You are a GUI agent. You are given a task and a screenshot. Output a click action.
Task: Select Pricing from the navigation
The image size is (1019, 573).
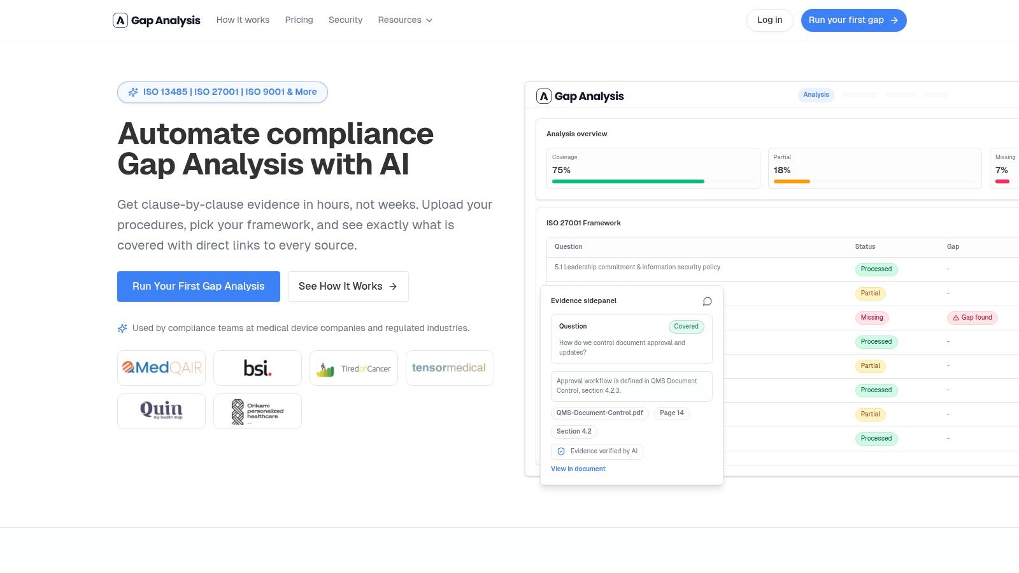[299, 20]
